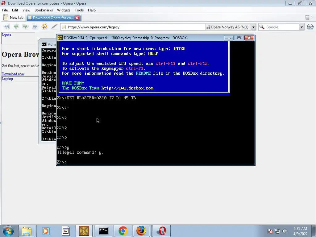The height and width of the screenshot is (237, 316).
Task: Click the http://www.dosbox.com text in DOSBox
Action: (x=127, y=88)
